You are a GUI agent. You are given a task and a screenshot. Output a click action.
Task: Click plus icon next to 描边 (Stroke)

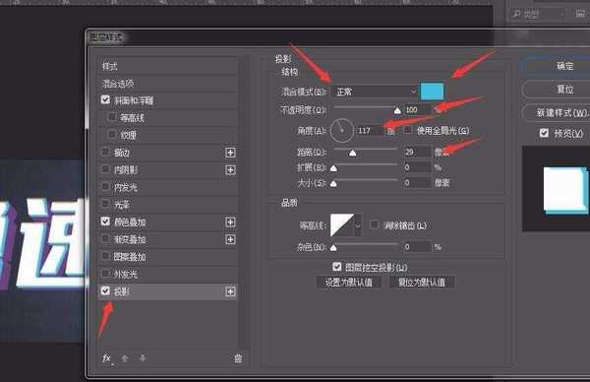click(x=230, y=153)
